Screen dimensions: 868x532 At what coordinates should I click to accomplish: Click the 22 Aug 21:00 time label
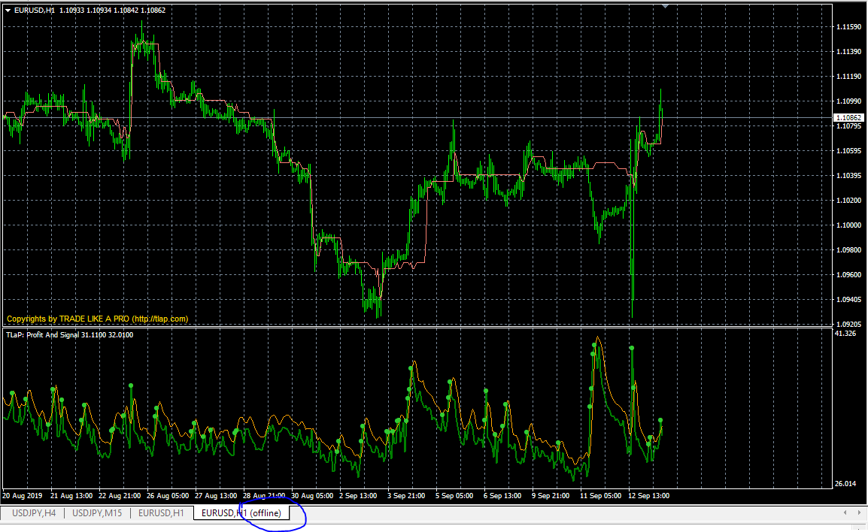(x=119, y=495)
